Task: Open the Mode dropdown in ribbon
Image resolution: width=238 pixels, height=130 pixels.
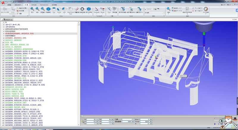Action: [103, 10]
